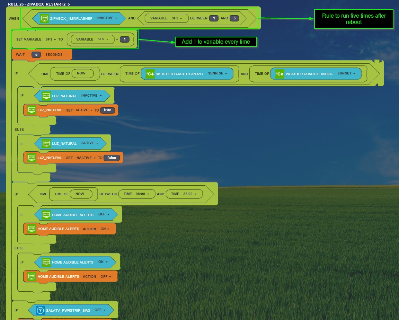Toggle the 'true' value on LUZ_NATURAL action
Viewport: 399px width, 320px height.
coord(107,110)
